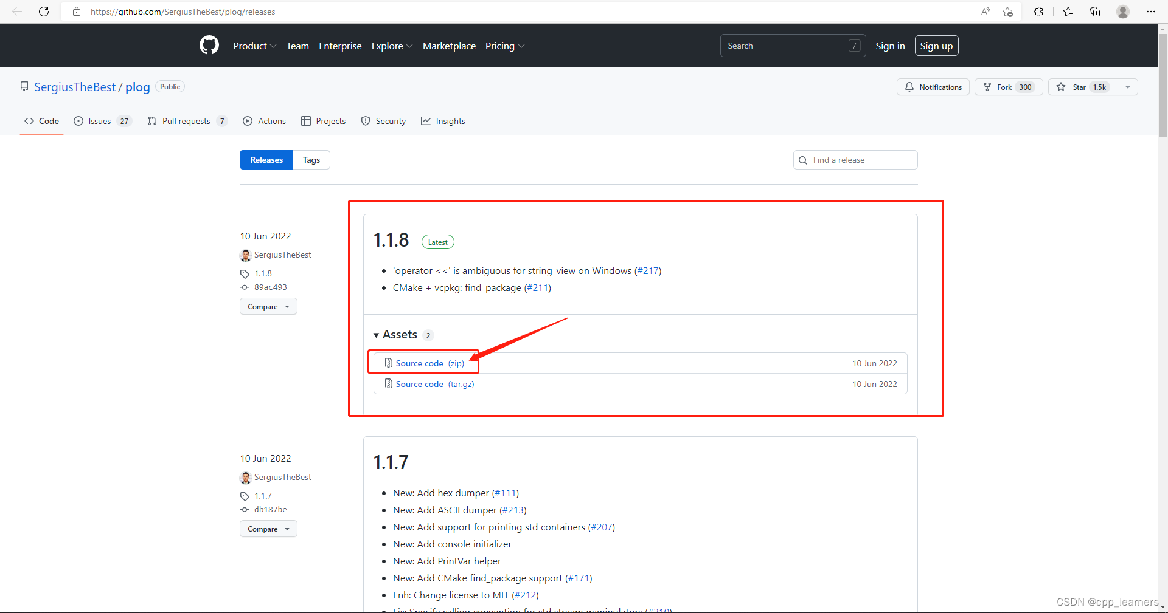Open the Projects tab
This screenshot has width=1168, height=613.
(323, 121)
